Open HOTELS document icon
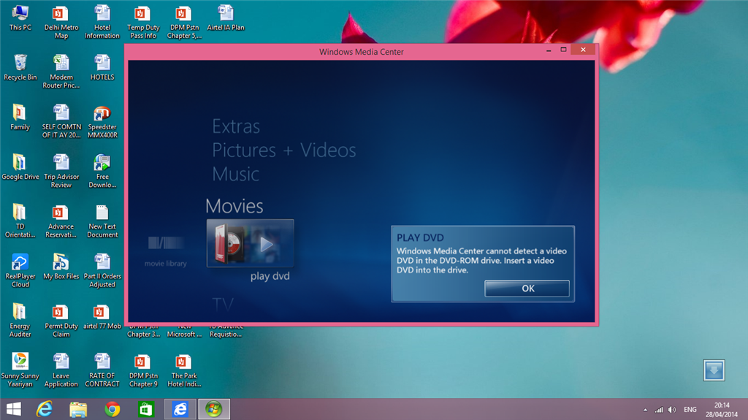The width and height of the screenshot is (748, 420). [102, 68]
